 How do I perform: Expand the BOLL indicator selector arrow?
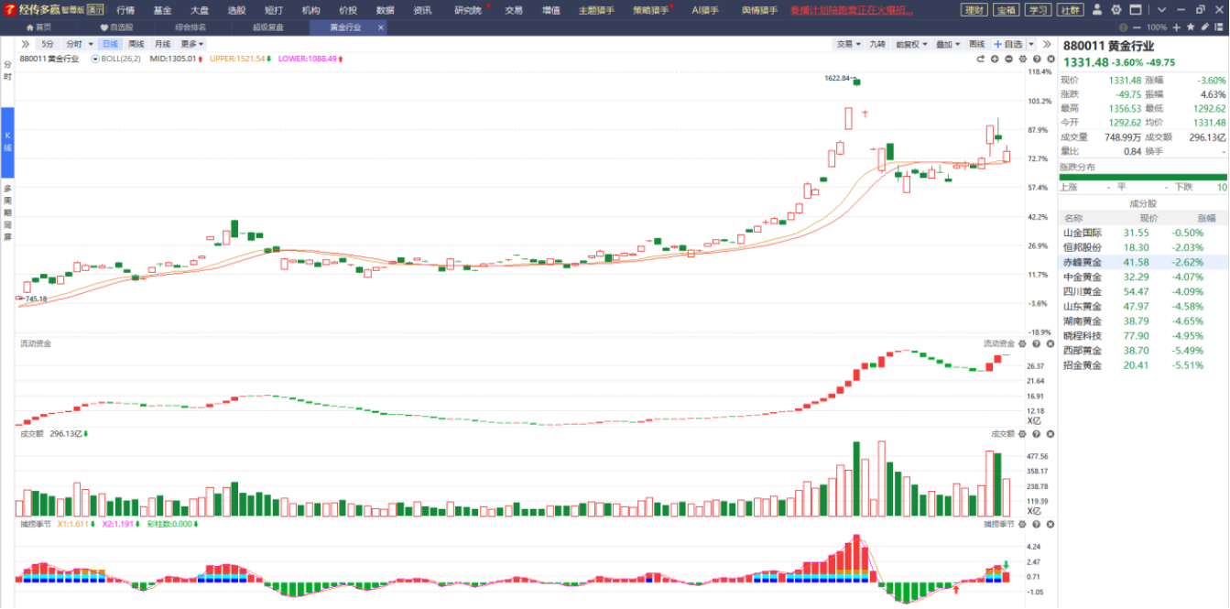tap(95, 59)
